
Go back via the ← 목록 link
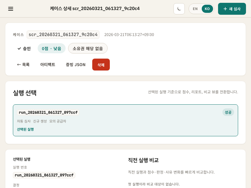point(23,65)
